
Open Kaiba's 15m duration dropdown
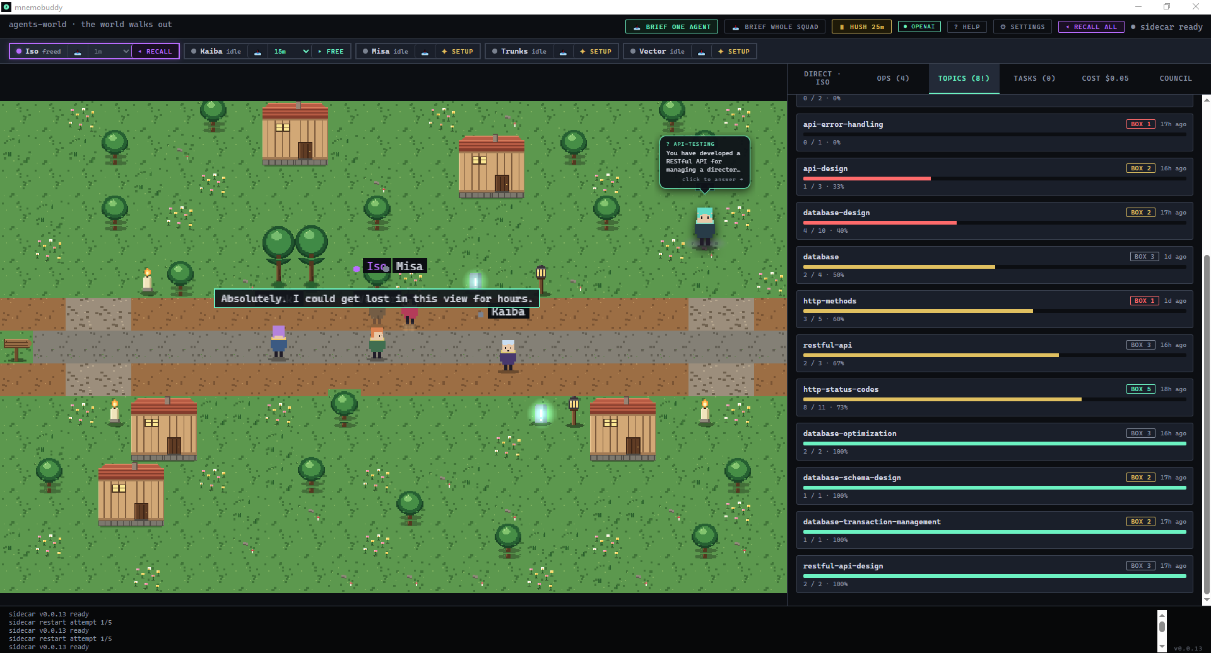290,52
